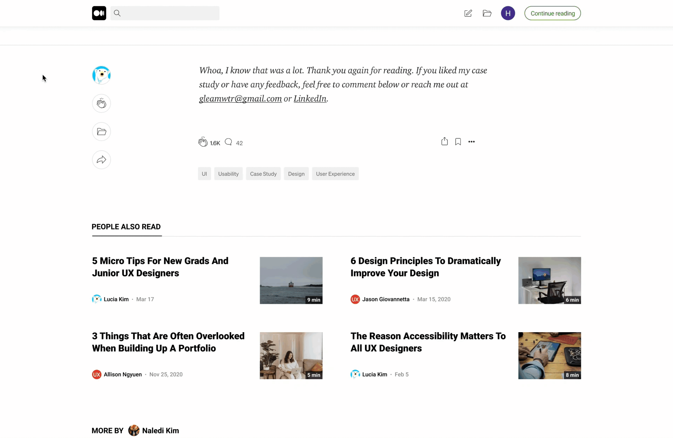Select the PEOPLE ALSO READ tab
The image size is (673, 438).
pos(126,227)
